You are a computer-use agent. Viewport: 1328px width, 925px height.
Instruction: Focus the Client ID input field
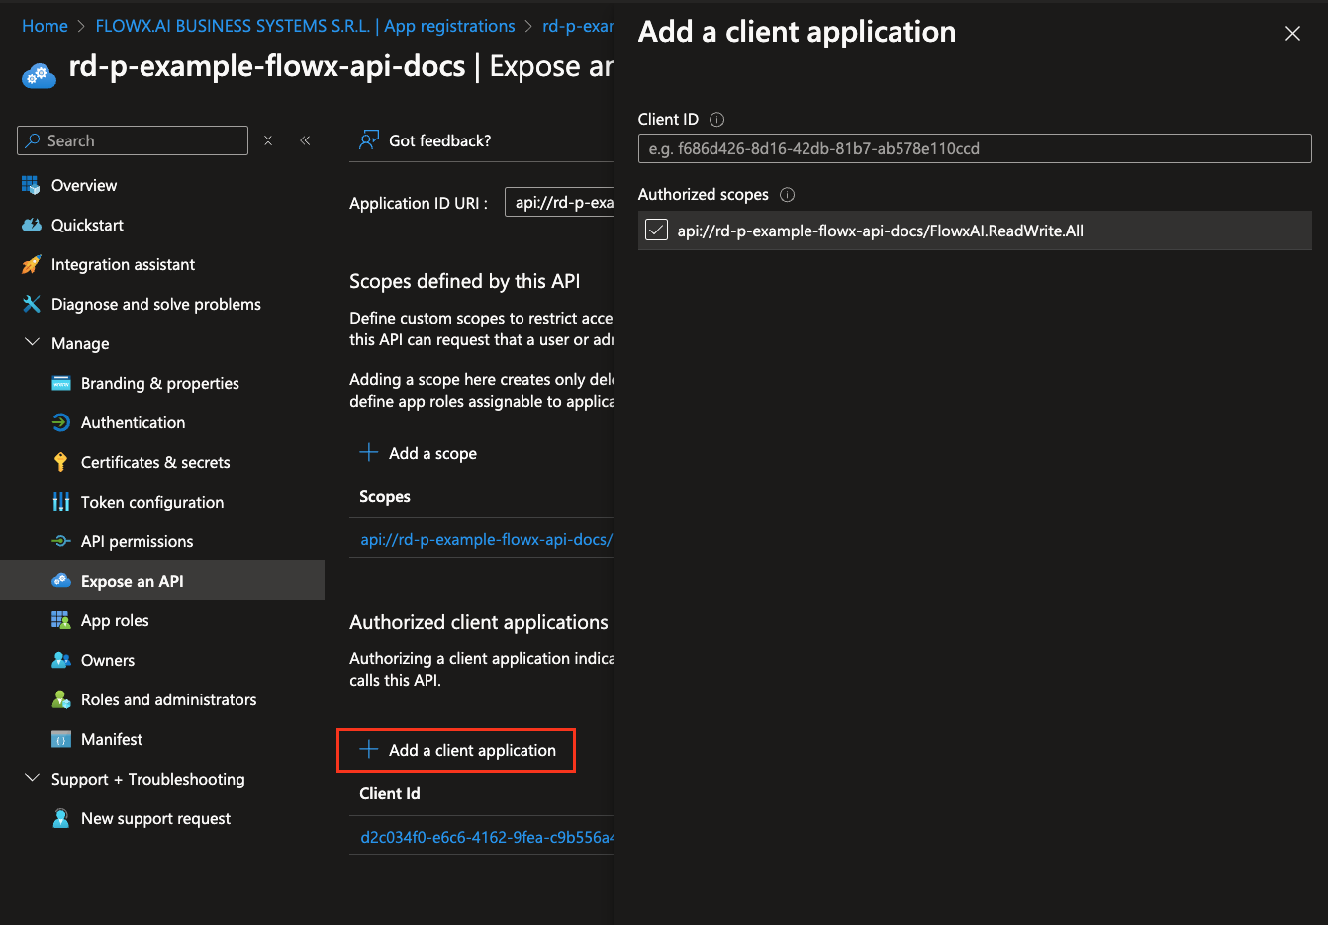point(975,148)
